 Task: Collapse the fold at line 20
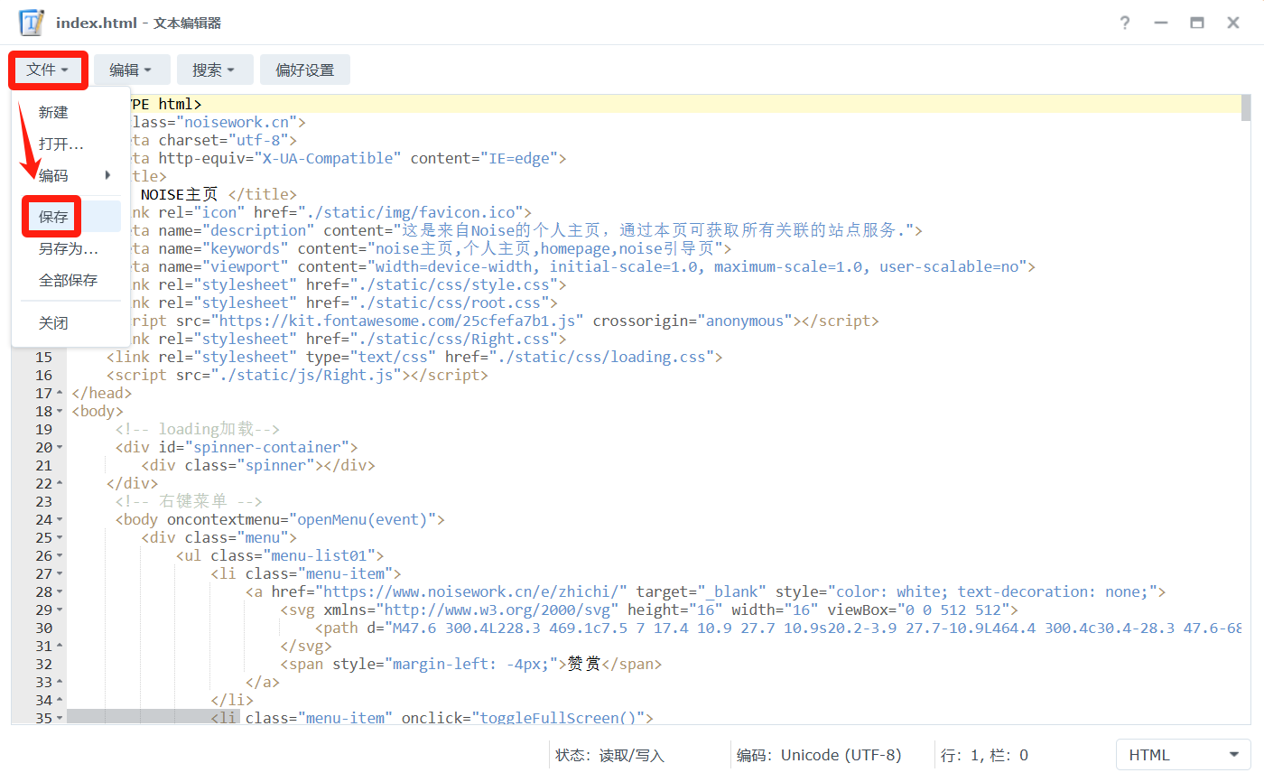click(x=60, y=448)
